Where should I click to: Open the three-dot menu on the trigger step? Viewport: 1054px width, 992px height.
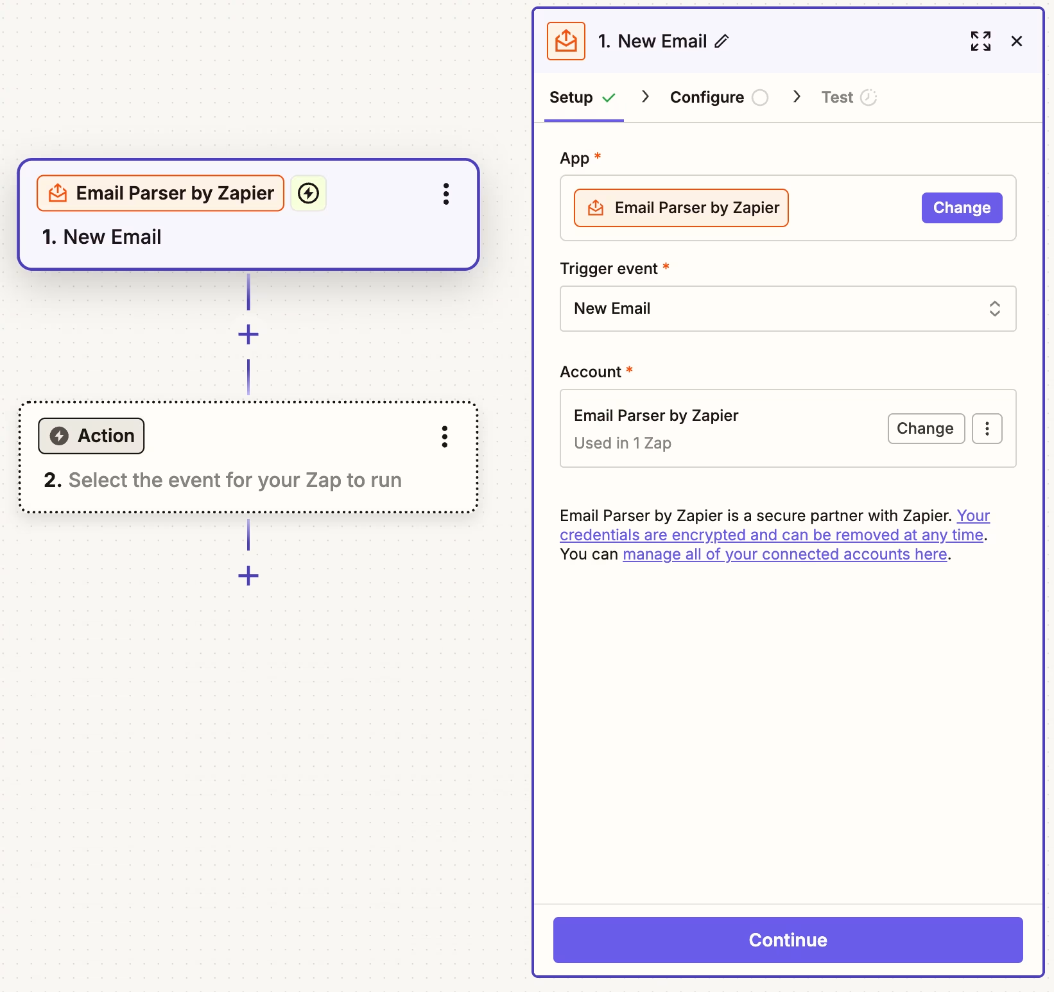click(445, 193)
